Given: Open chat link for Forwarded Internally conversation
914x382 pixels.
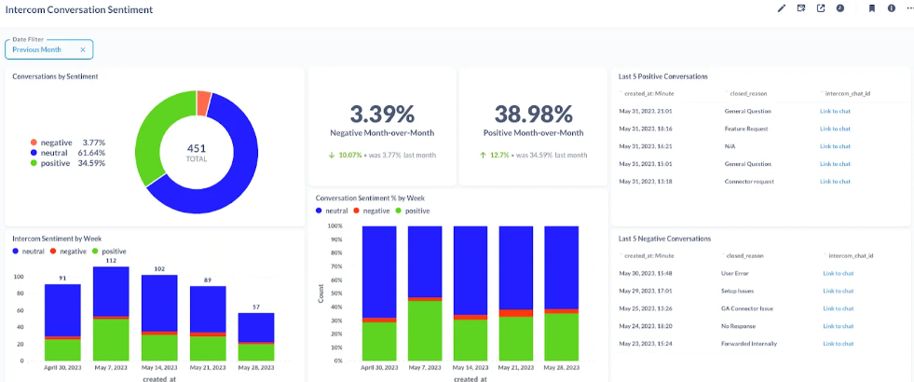Looking at the screenshot, I should point(839,344).
